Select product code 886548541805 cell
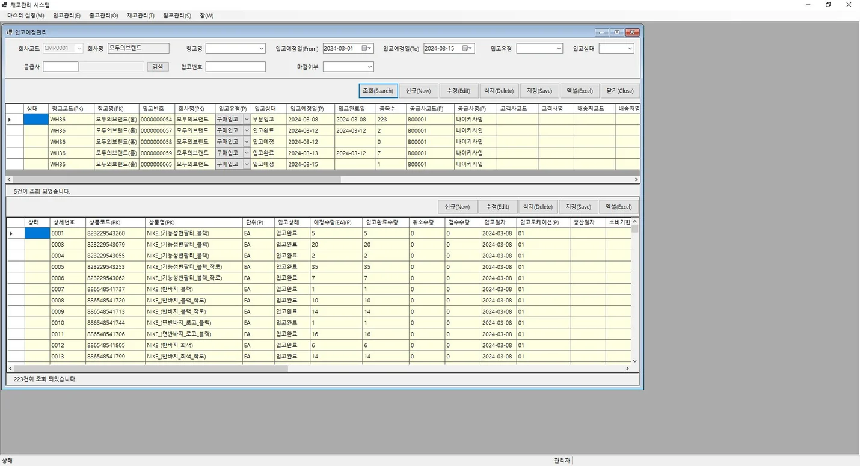Viewport: 860px width, 466px height. [x=115, y=345]
